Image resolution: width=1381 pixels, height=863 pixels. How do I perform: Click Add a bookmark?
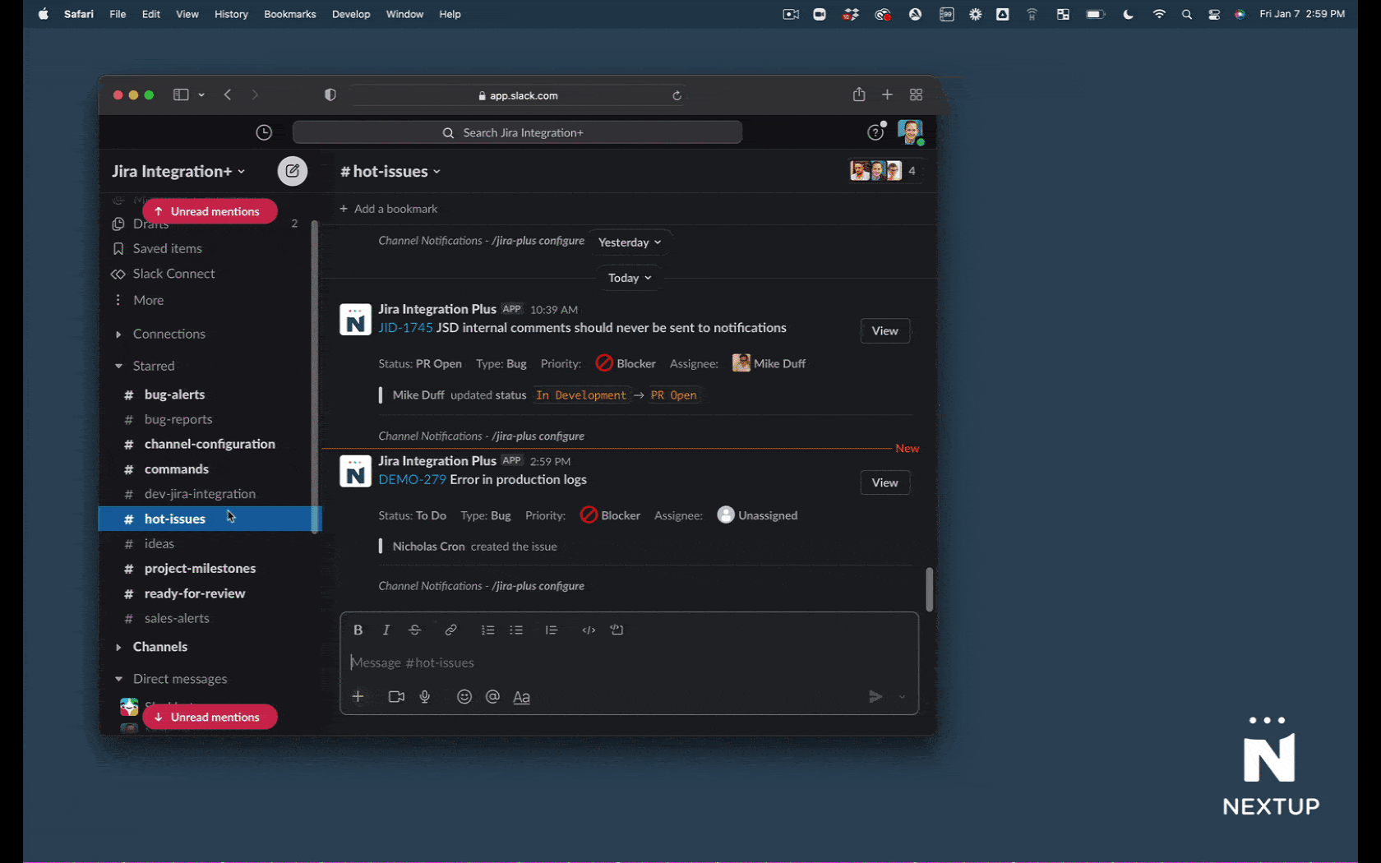pos(388,209)
